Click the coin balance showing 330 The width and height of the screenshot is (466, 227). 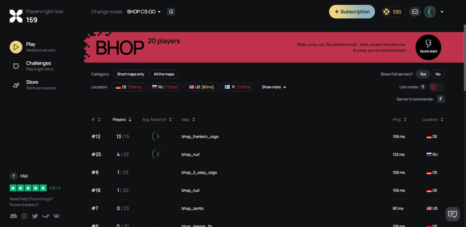393,12
